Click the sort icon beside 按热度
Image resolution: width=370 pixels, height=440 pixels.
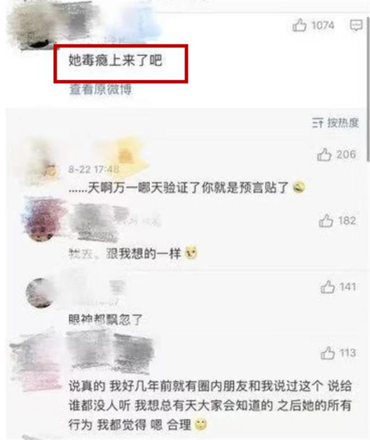click(x=317, y=122)
